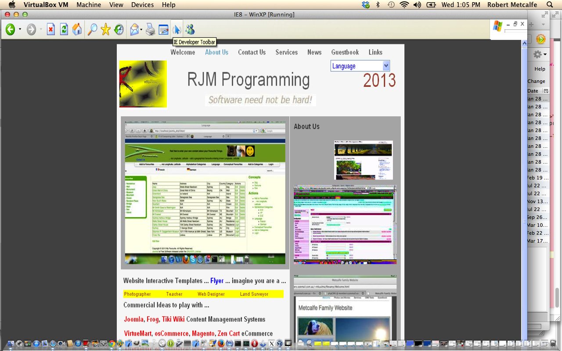Screen dimensions: 562x351
Task: Open Google Chrome from the Dock
Action: point(112,344)
